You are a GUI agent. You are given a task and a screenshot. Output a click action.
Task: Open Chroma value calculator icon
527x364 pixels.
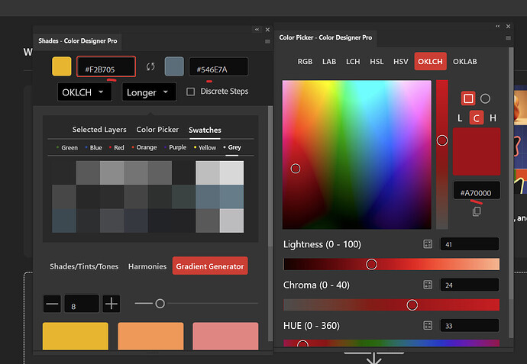click(x=428, y=285)
